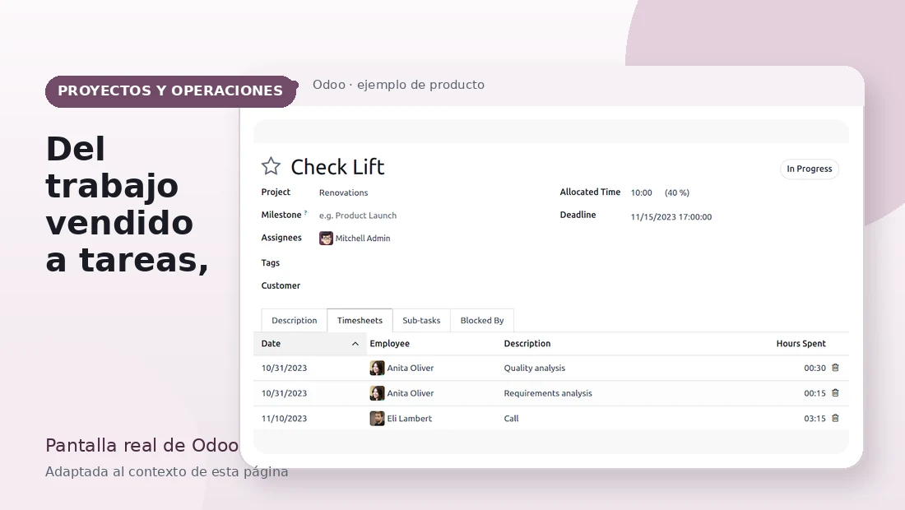This screenshot has width=905, height=510.
Task: Click the 11/10/2023 date cell
Action: click(284, 419)
